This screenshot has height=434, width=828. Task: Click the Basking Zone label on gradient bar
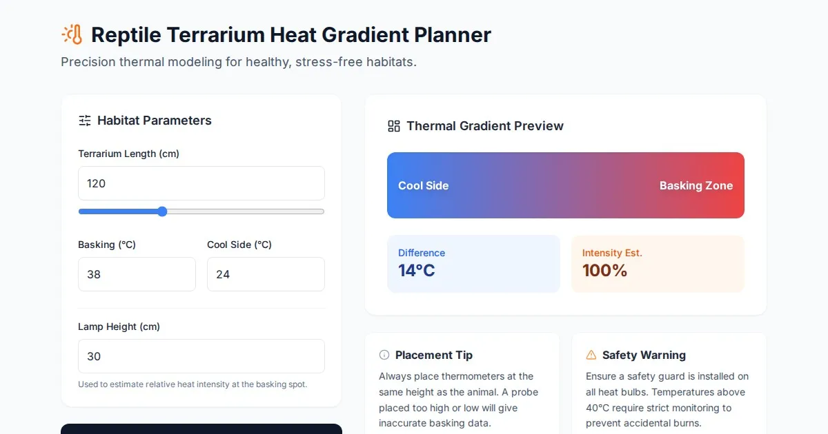pos(696,185)
